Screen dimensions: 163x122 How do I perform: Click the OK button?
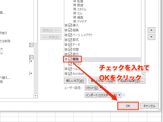coord(128,106)
